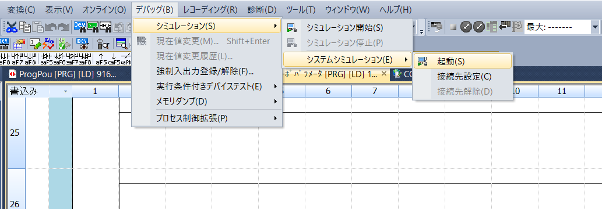Click the Undo arrow icon
This screenshot has width=602, height=209.
[x=51, y=27]
